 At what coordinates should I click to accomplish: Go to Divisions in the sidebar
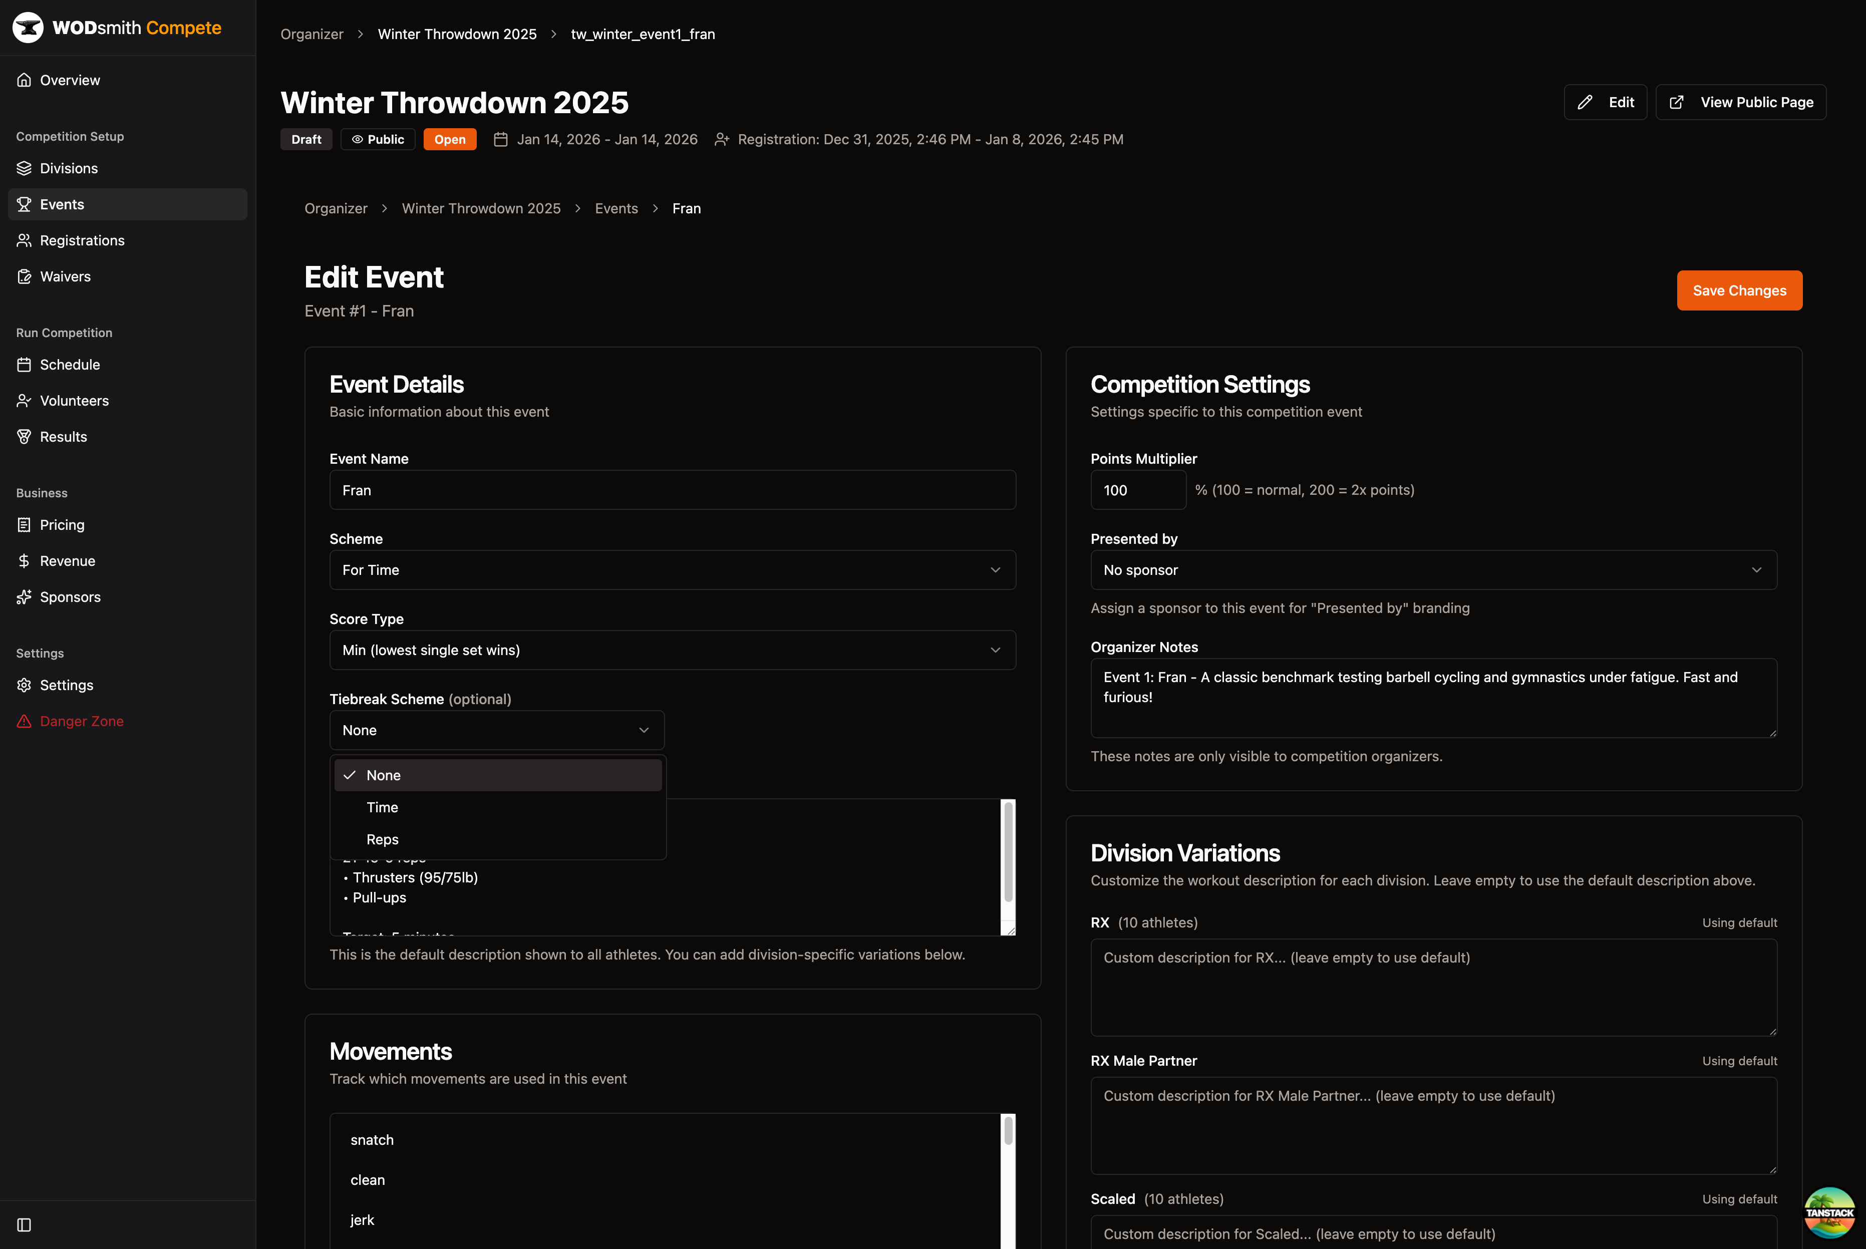[x=127, y=168]
